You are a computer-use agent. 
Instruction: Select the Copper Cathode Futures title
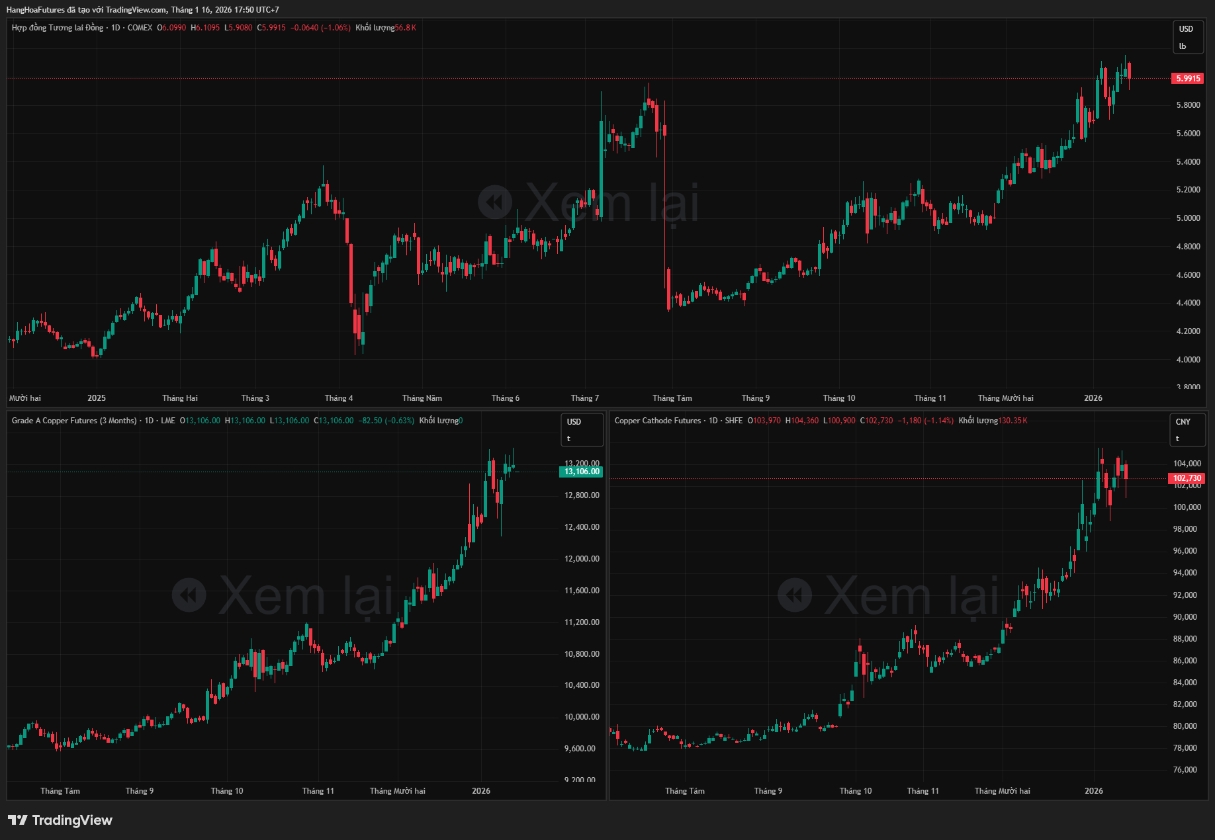657,421
